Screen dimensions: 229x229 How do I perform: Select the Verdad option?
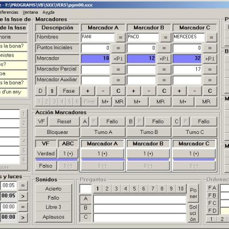[46, 153]
